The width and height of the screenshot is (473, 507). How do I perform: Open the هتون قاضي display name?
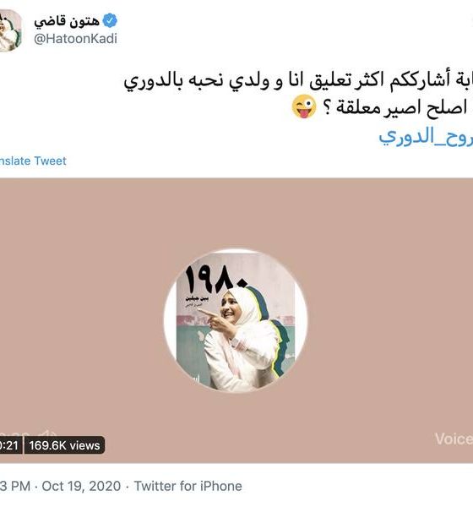coord(67,20)
